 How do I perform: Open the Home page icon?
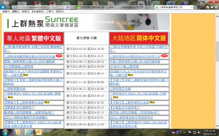click(207, 7)
